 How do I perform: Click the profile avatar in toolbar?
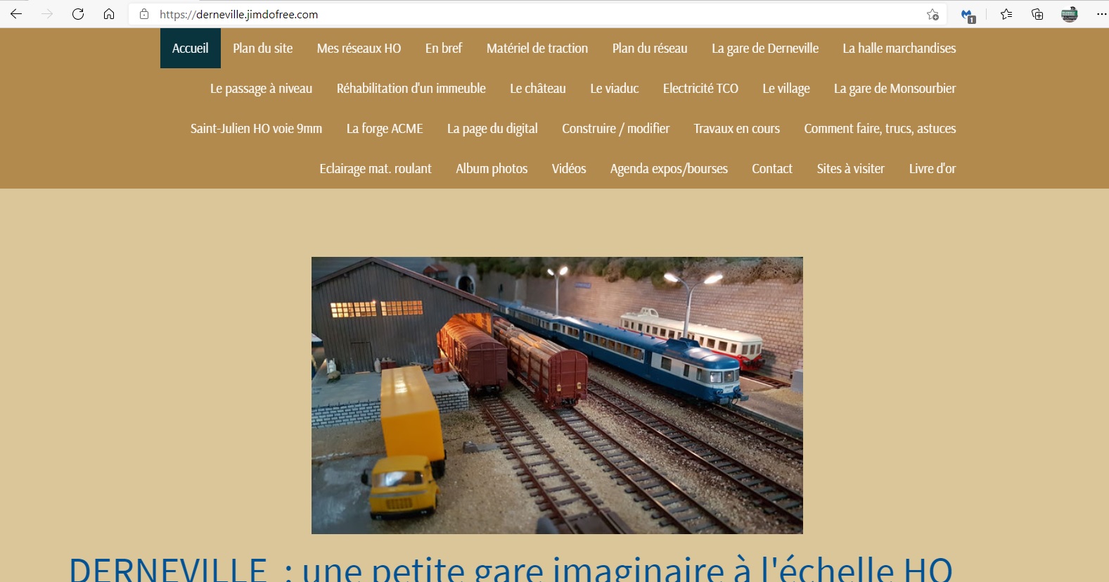pos(1070,14)
